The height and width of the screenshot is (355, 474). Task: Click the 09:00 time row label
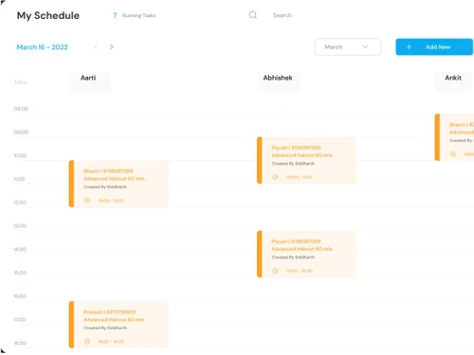tap(21, 132)
